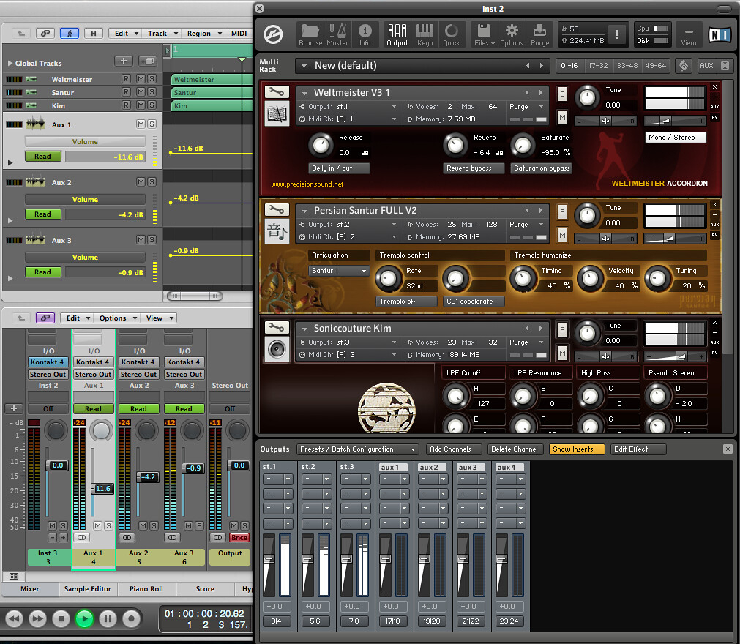Image resolution: width=740 pixels, height=644 pixels.
Task: Click the st.1 output channel fader
Action: (x=269, y=560)
